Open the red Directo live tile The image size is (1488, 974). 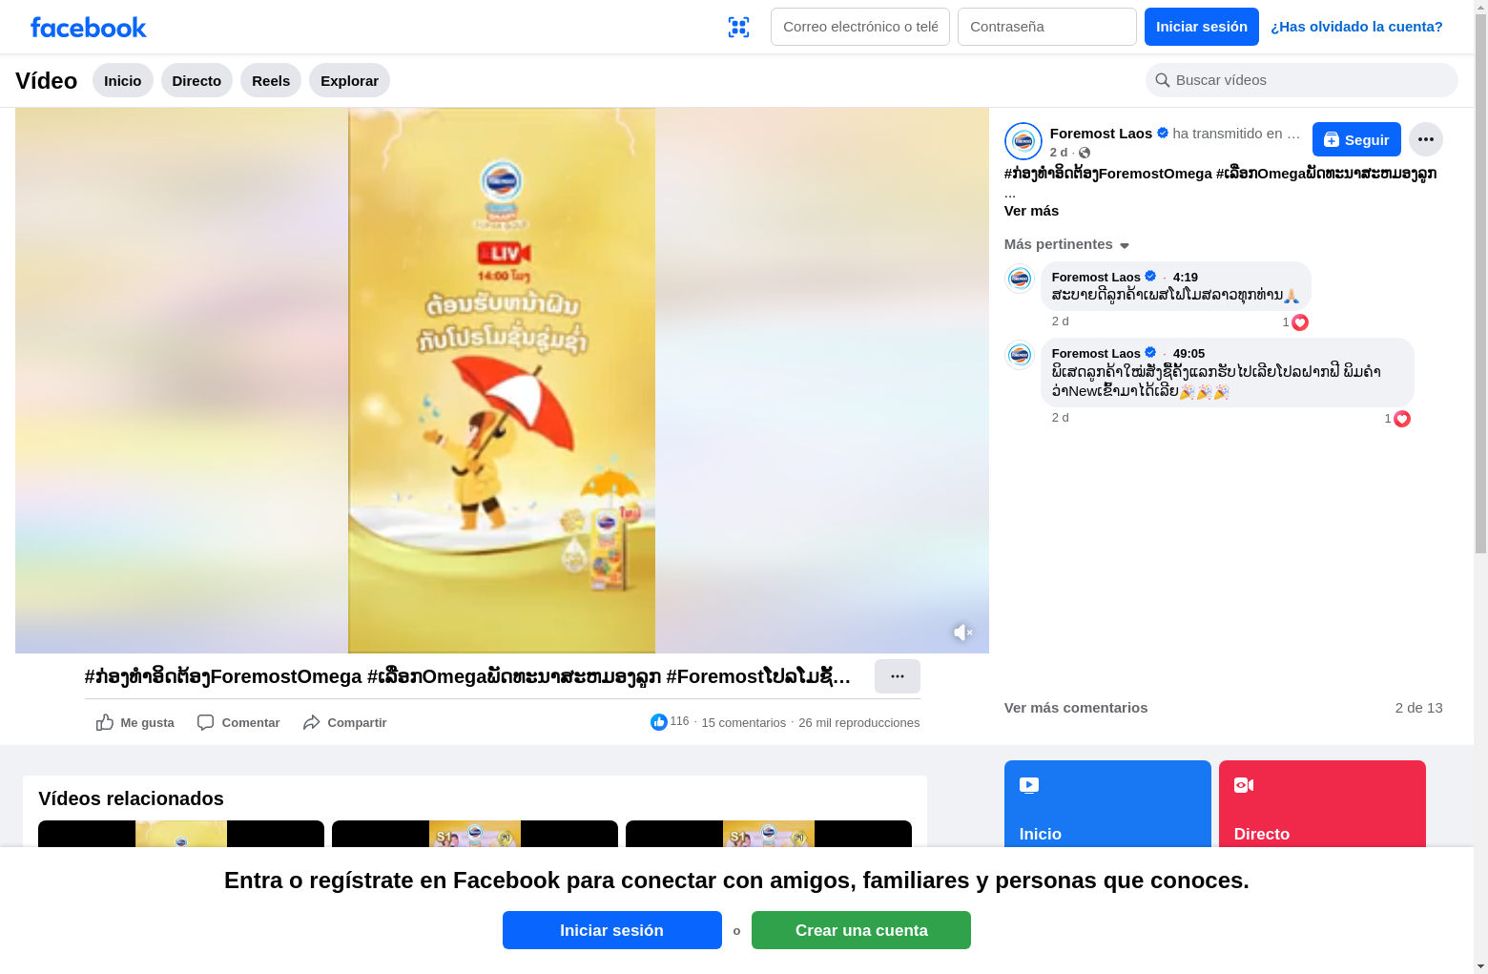pyautogui.click(x=1322, y=803)
